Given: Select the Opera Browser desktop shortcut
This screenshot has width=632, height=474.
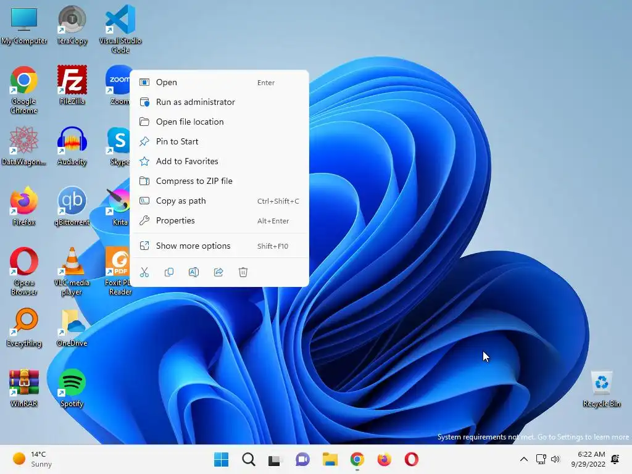Looking at the screenshot, I should point(24,272).
